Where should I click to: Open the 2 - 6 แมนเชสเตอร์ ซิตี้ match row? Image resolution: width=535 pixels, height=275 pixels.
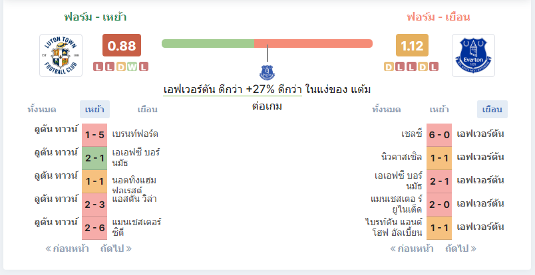[98, 228]
